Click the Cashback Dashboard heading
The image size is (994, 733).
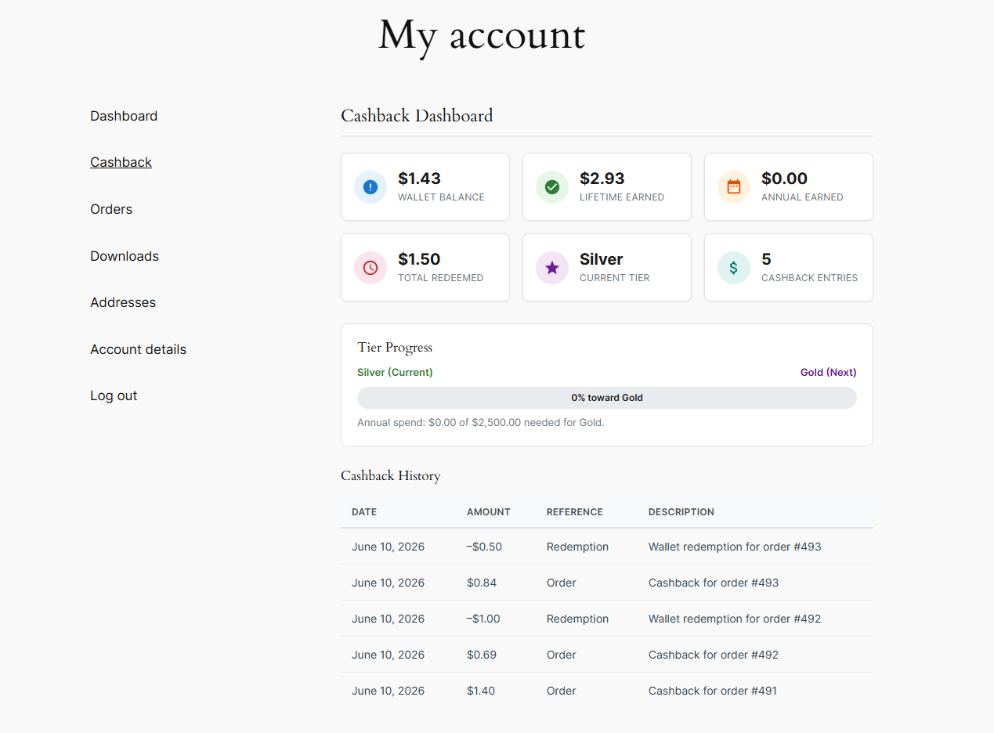(x=417, y=116)
